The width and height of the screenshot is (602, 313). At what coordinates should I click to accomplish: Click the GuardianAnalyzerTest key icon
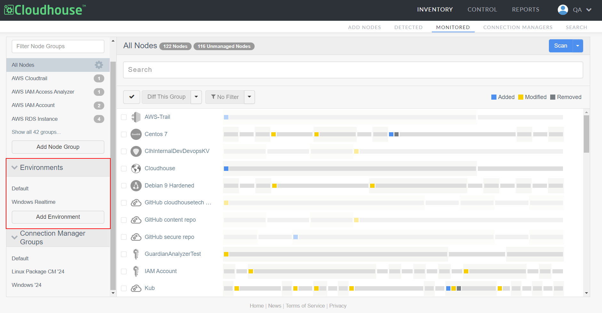(x=136, y=254)
